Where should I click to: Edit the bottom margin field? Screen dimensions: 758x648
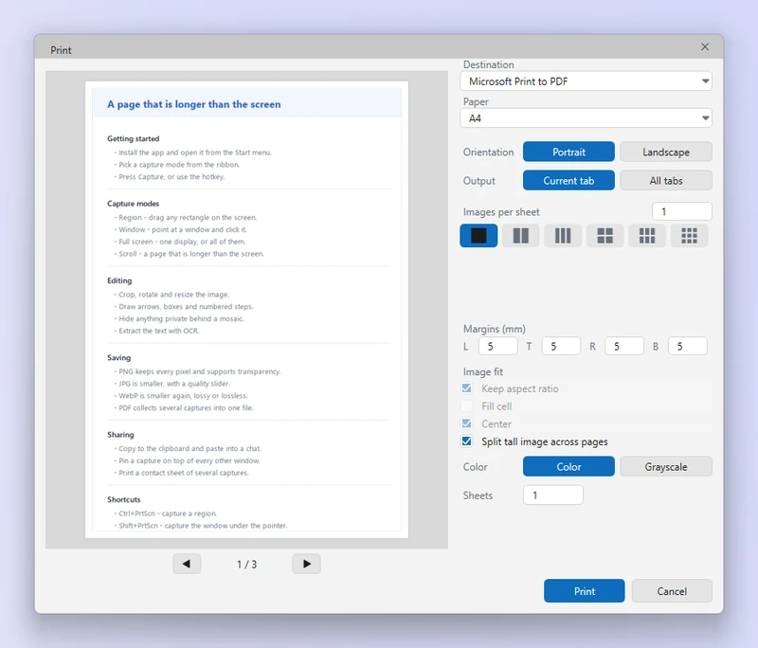688,347
